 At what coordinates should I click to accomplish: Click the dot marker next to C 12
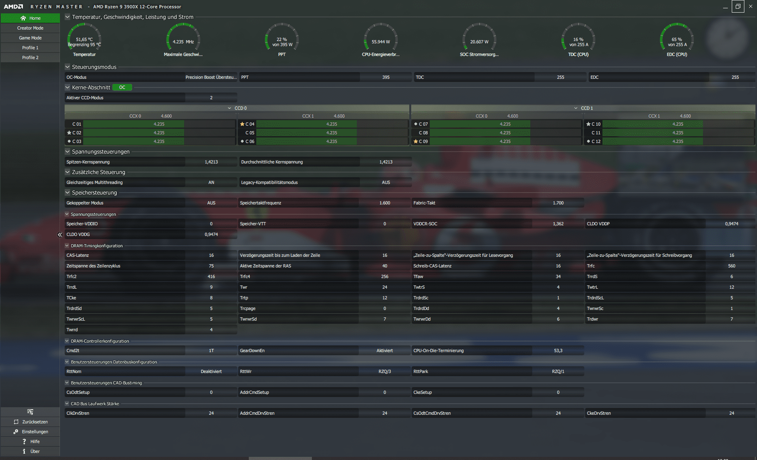588,141
